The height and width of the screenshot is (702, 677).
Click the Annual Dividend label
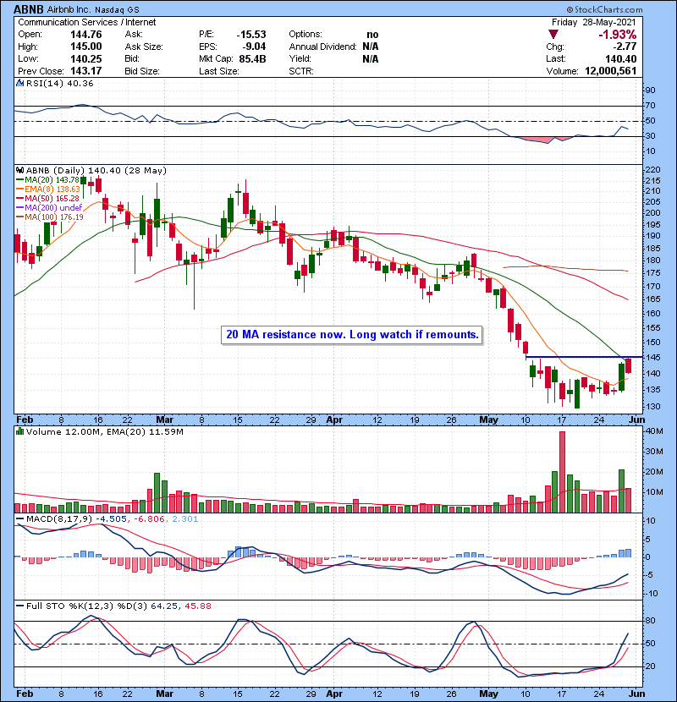[322, 47]
